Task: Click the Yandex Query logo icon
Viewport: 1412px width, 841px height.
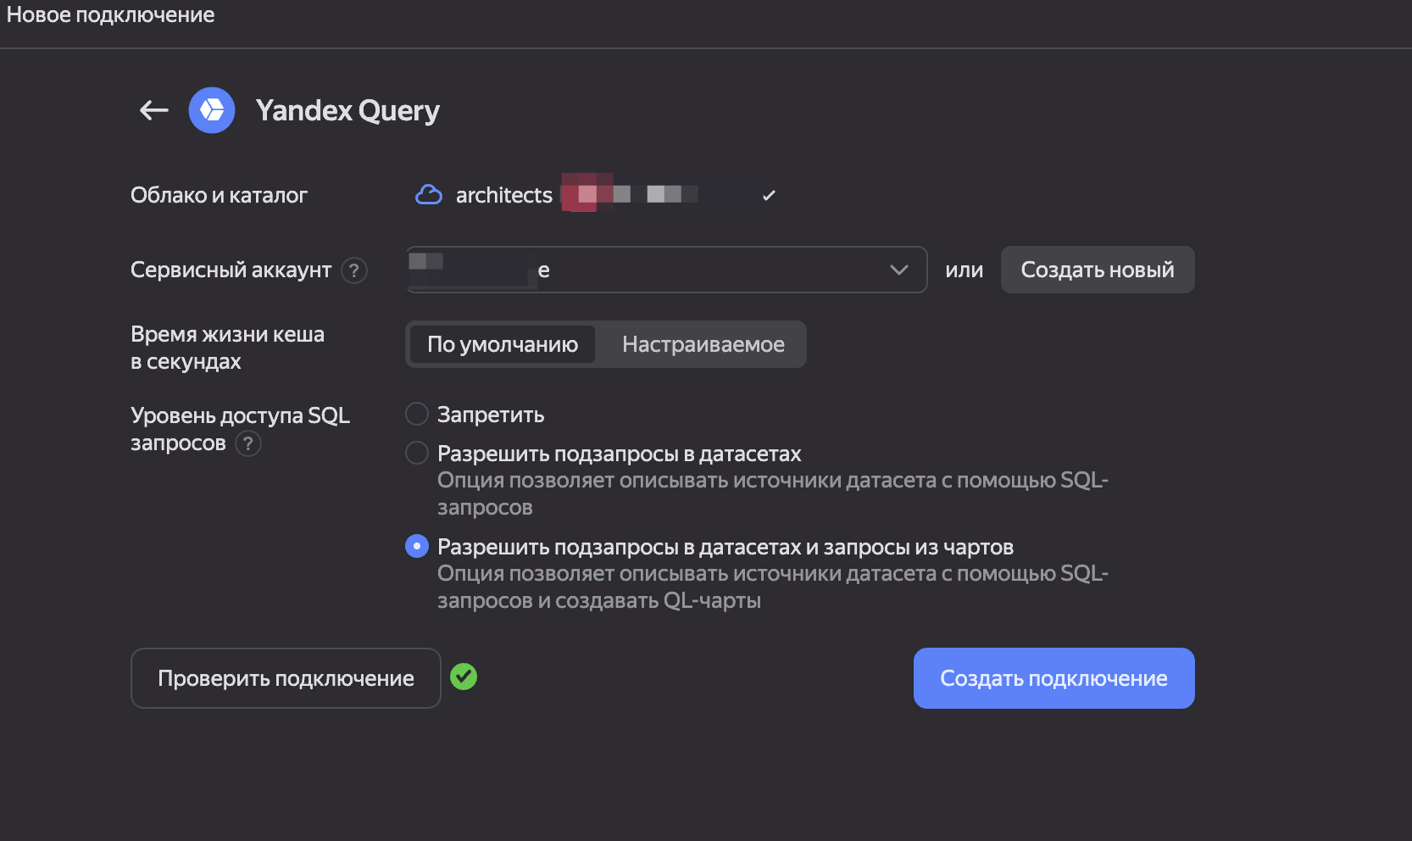Action: point(212,110)
